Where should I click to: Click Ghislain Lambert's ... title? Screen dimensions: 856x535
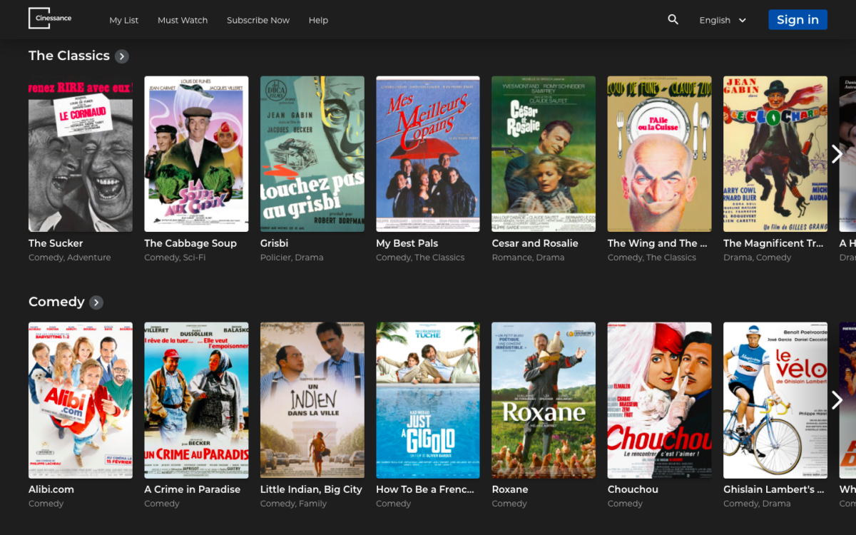click(774, 489)
